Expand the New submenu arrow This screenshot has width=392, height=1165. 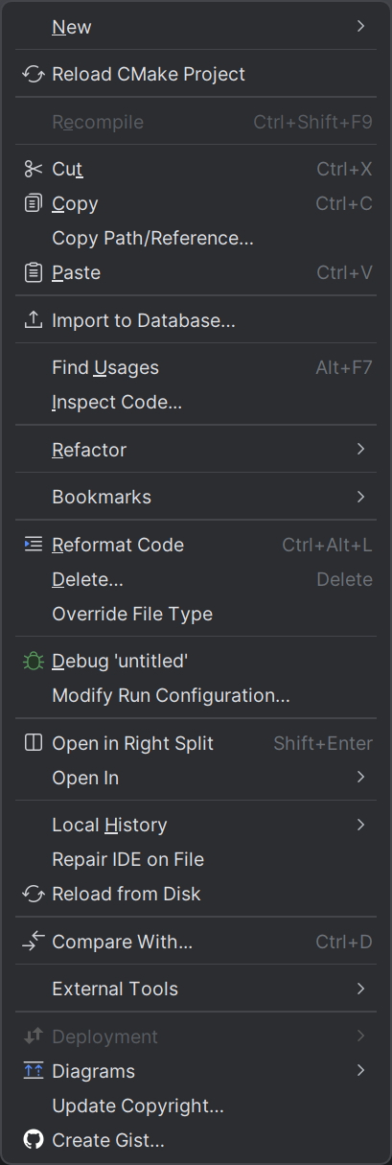click(x=361, y=27)
